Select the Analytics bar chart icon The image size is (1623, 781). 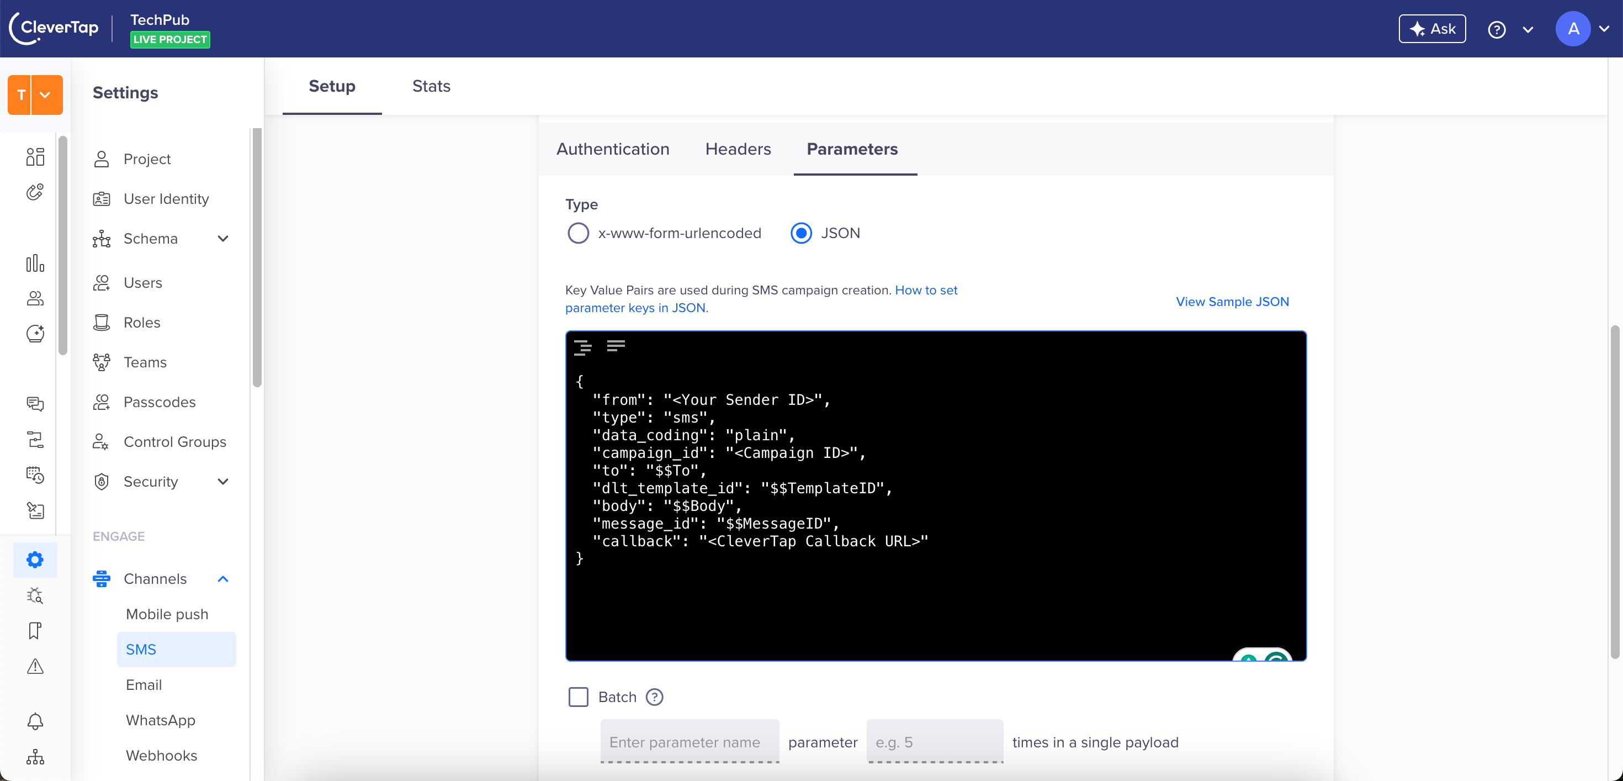click(35, 263)
